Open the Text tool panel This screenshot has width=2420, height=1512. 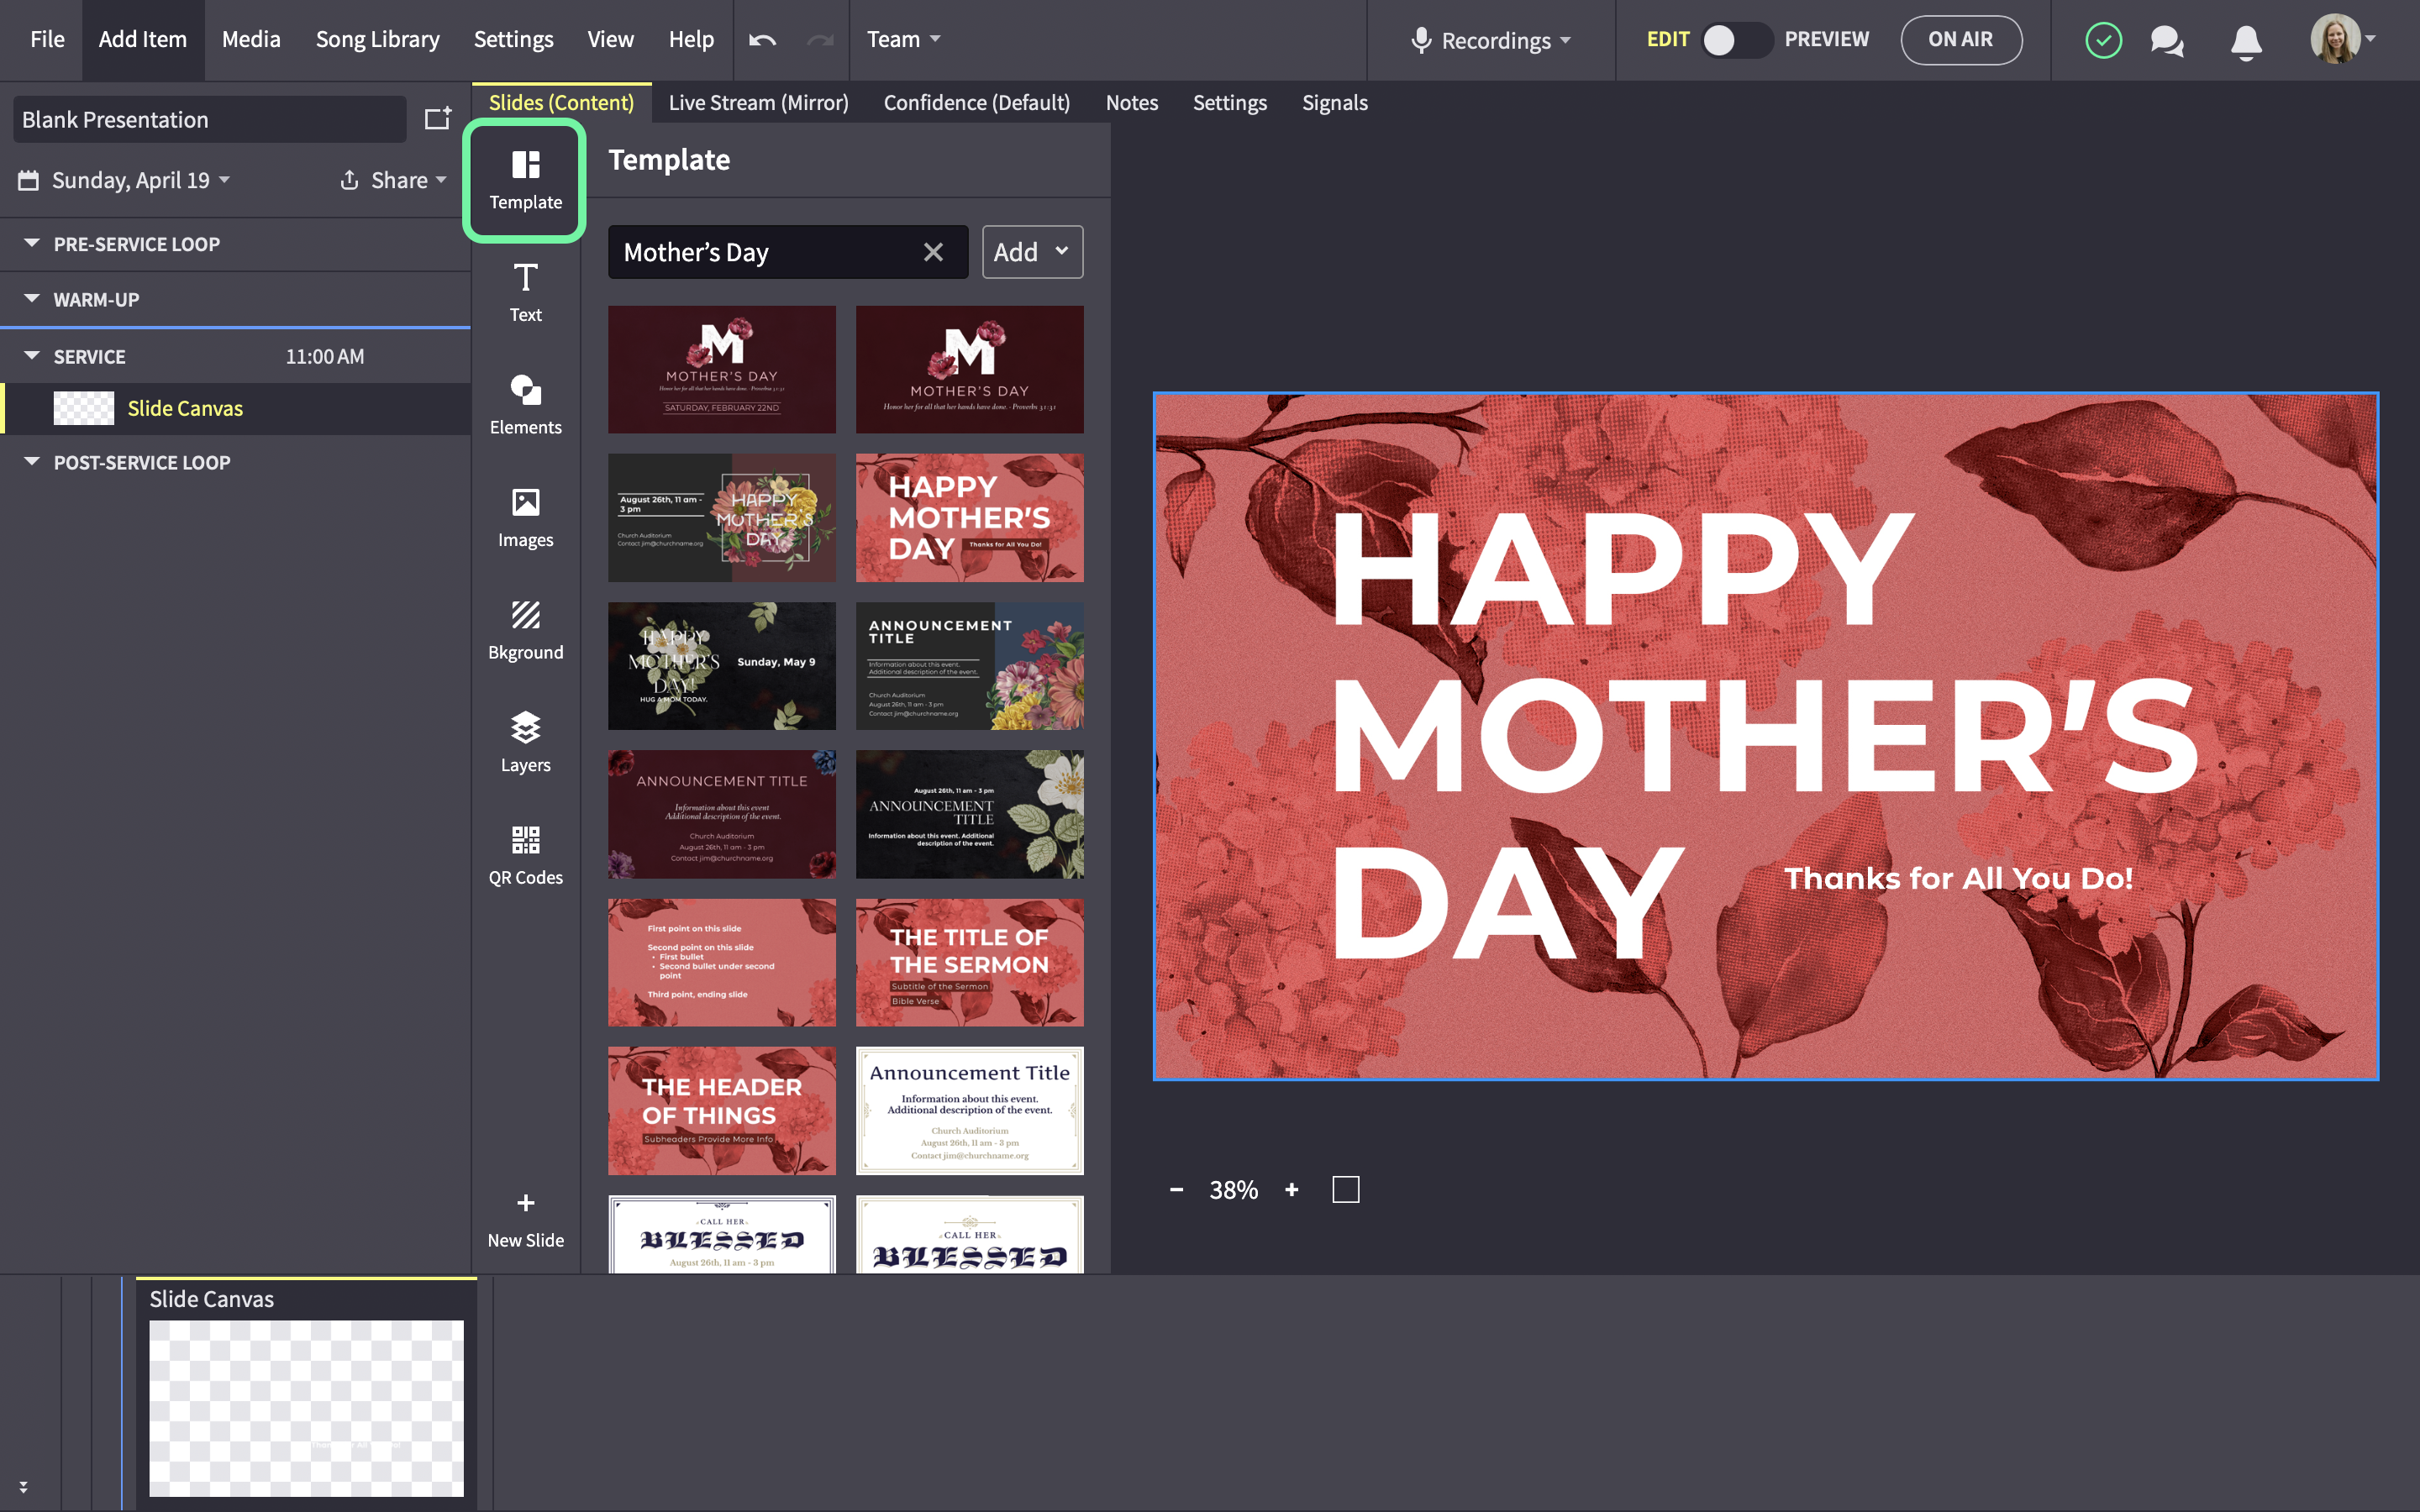click(525, 292)
